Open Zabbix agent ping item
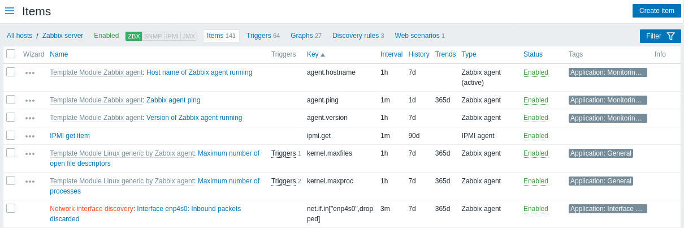Screen dimensions: 684x228 [173, 100]
